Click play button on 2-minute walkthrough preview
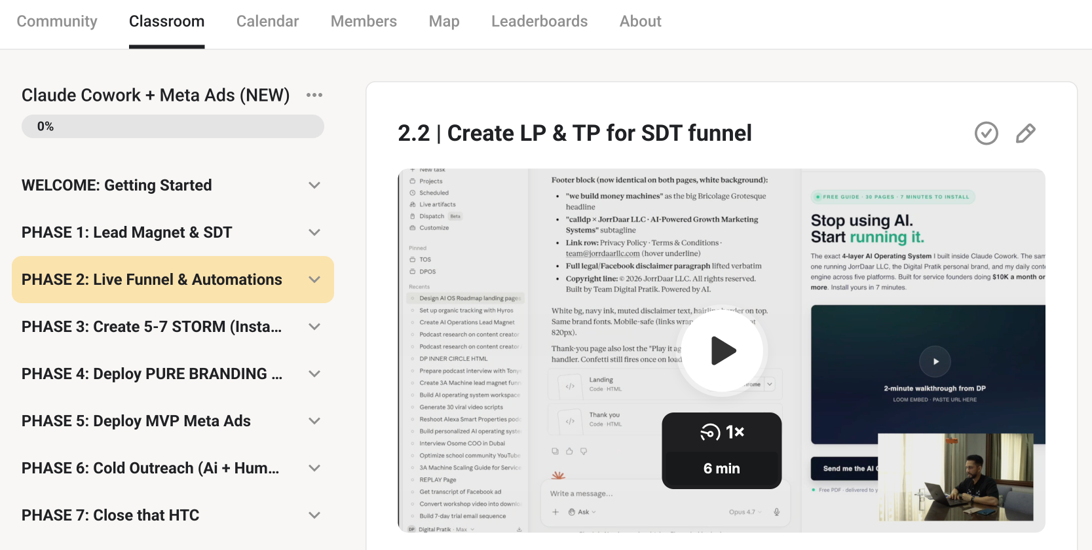 coord(935,361)
